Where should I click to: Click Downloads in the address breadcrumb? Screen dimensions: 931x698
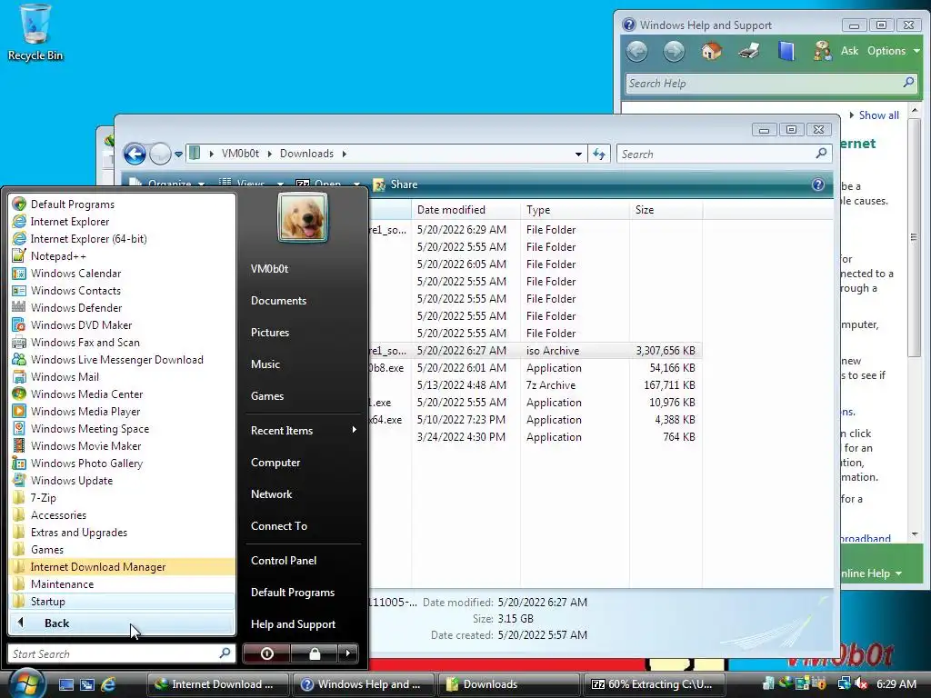coord(307,154)
